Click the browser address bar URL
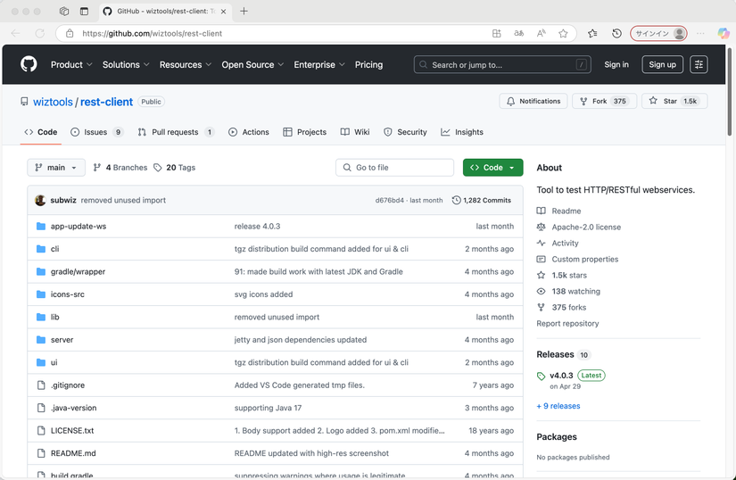The width and height of the screenshot is (736, 480). 152,33
